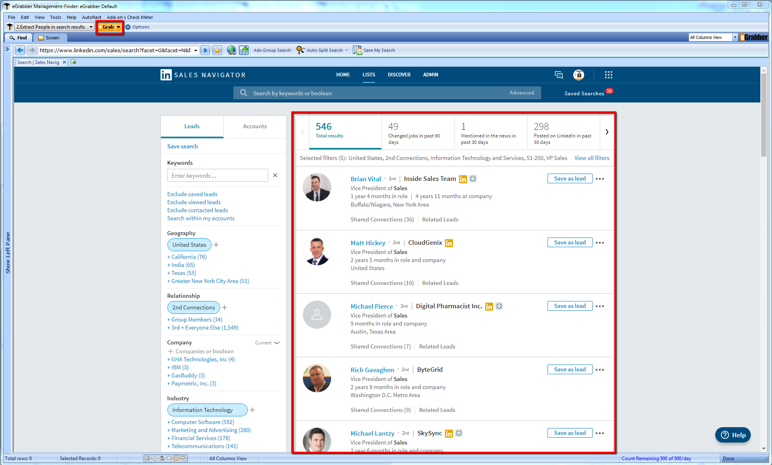Click View all filters
Screen dimensions: 772x465
tap(591, 158)
